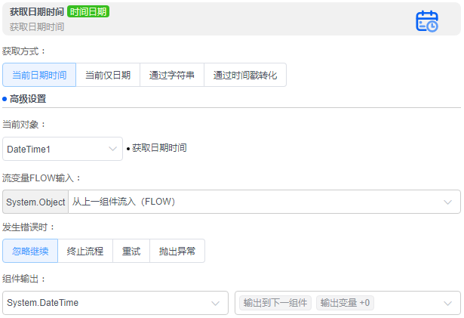
Task: Choose 重试 on error
Action: (x=131, y=252)
